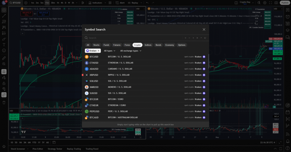Screen dimensions: 291x152
Task: Select the YTD date range
Action: [x=34, y=143]
